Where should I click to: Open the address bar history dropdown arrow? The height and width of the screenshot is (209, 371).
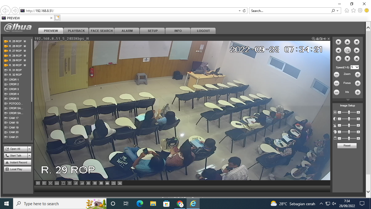240,11
